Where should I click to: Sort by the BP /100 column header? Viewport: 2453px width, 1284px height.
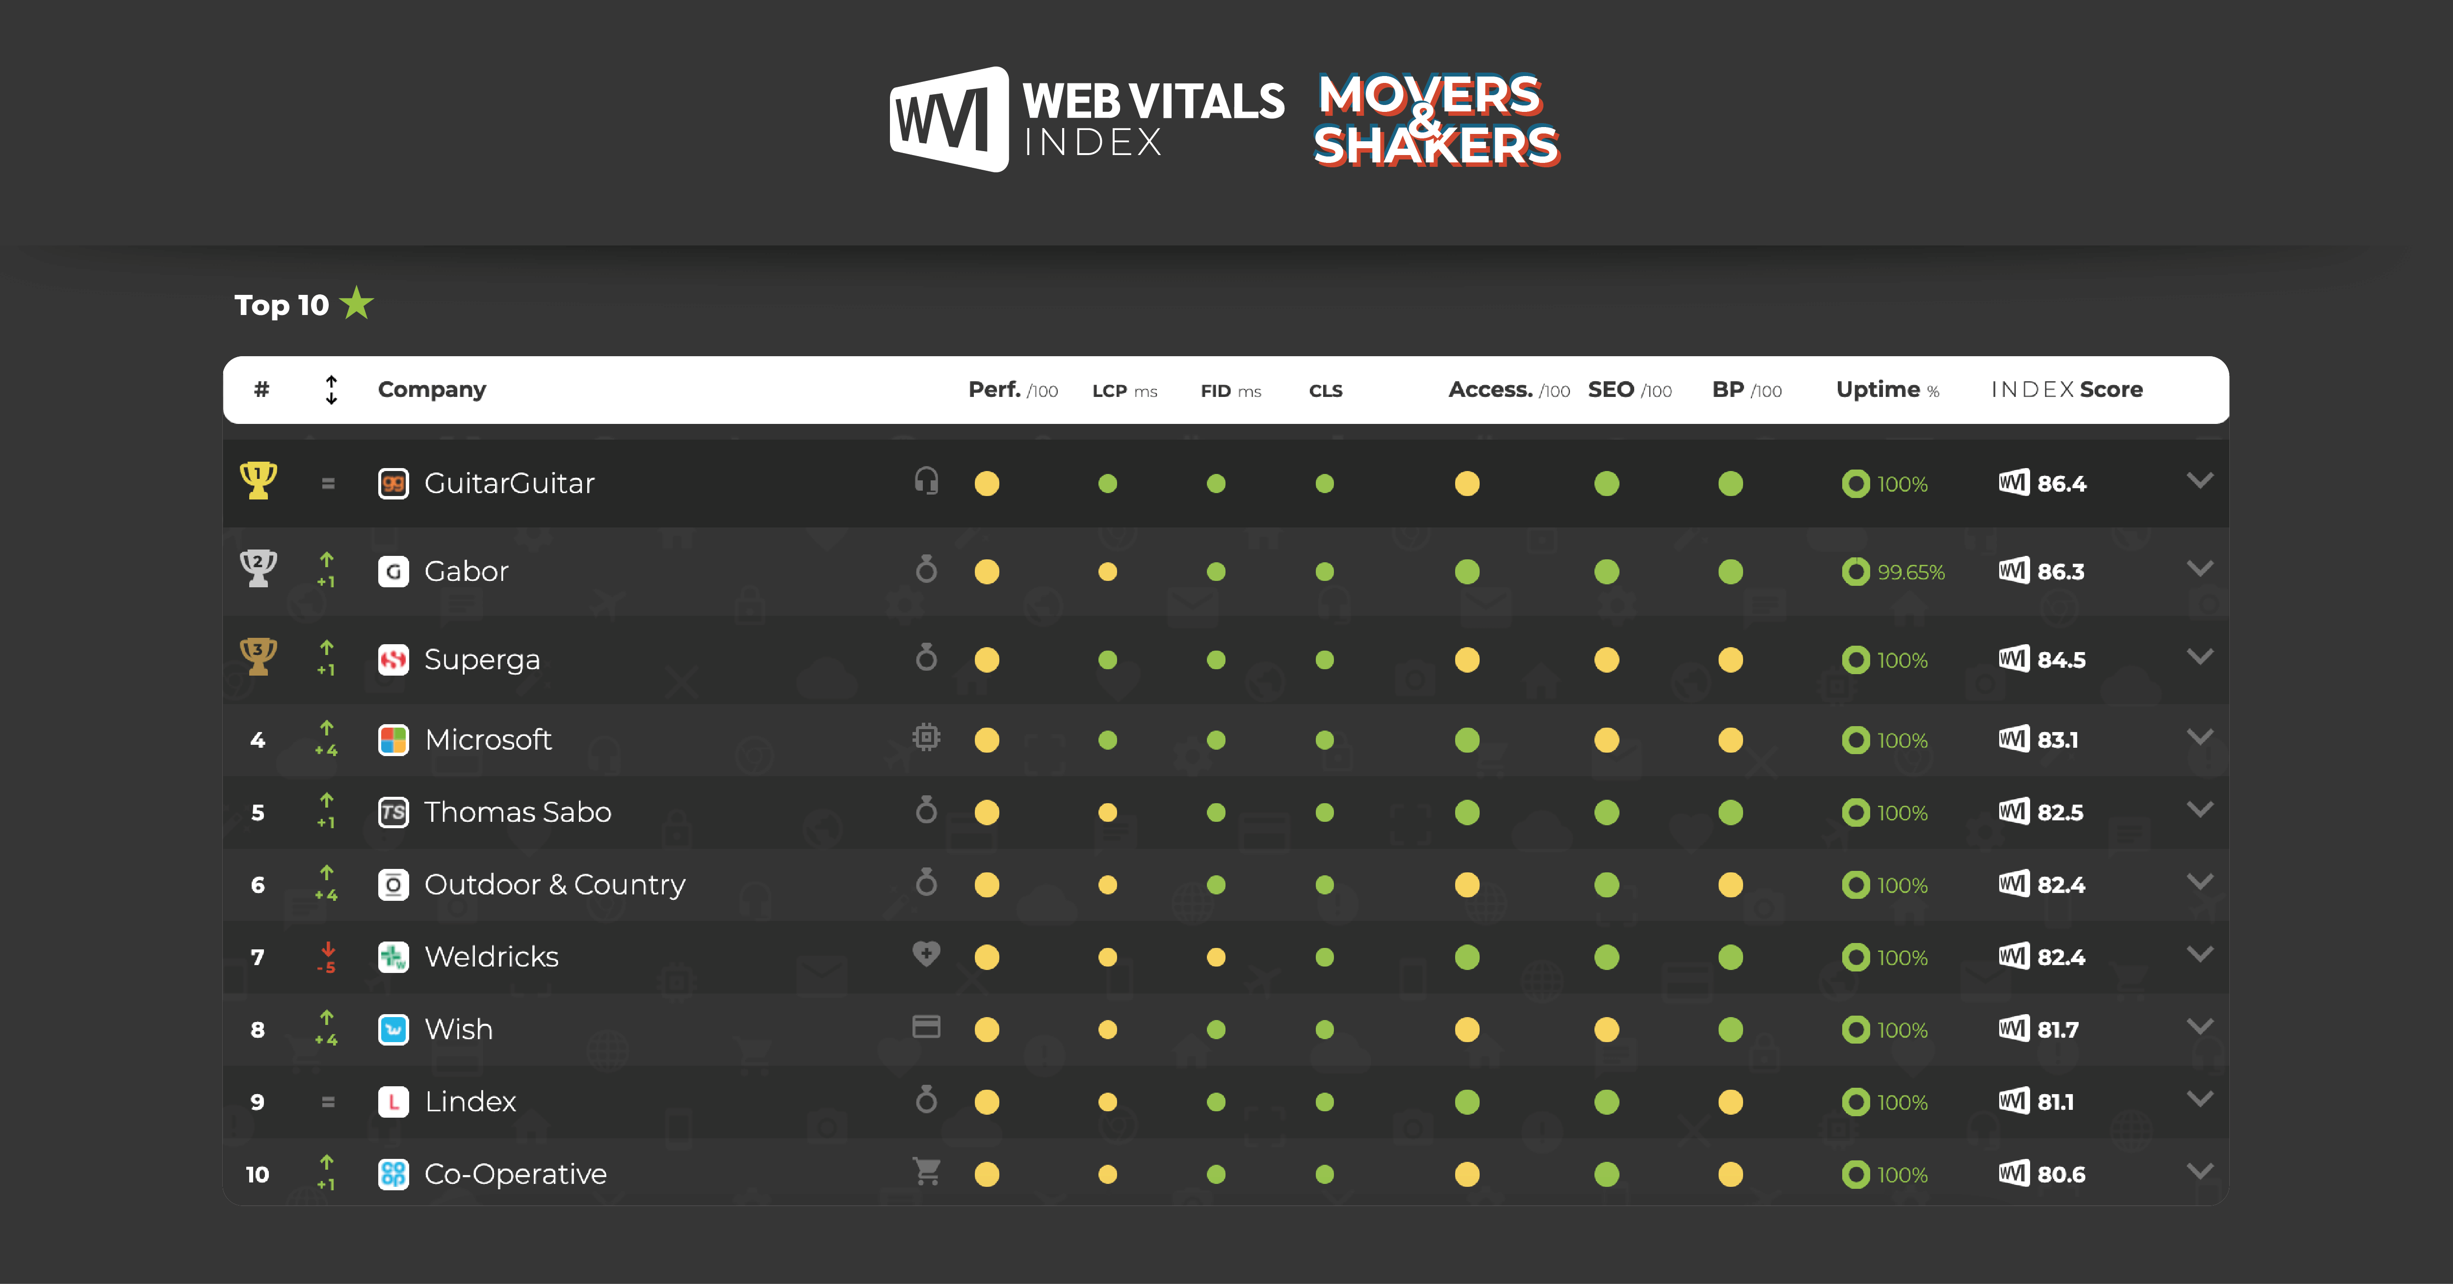click(1748, 391)
